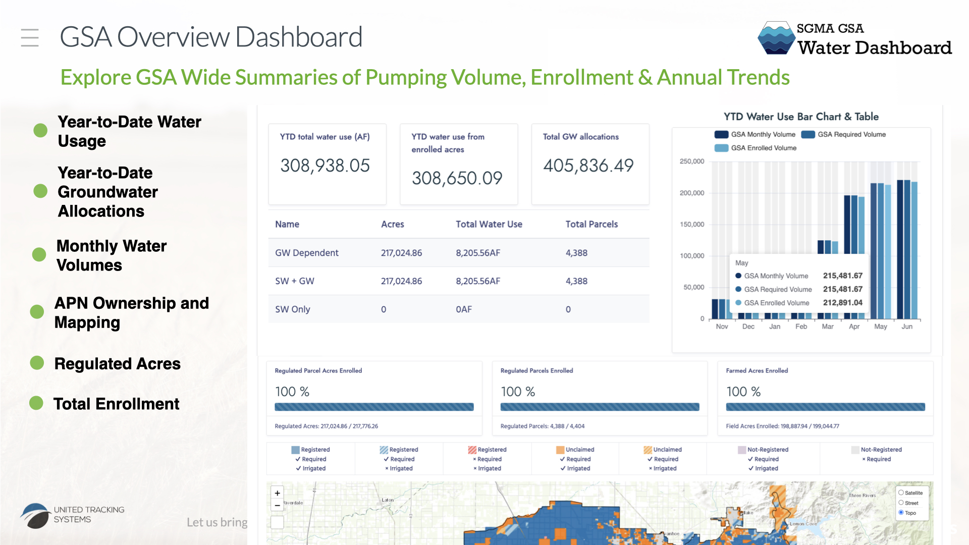Click the United Tracking Systems logo
This screenshot has height=545, width=969.
point(72,515)
